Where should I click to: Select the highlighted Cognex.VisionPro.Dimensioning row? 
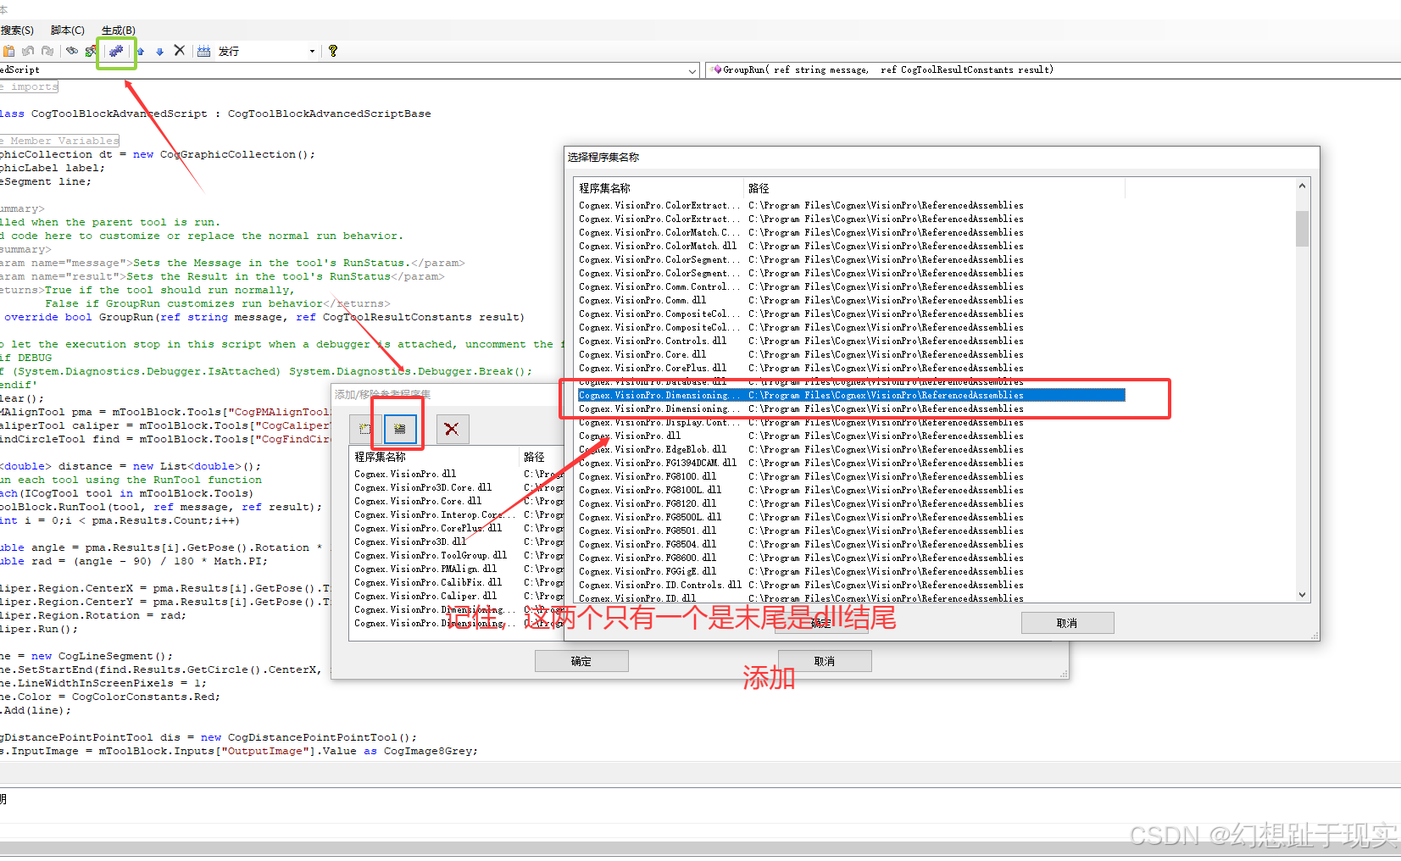[851, 395]
